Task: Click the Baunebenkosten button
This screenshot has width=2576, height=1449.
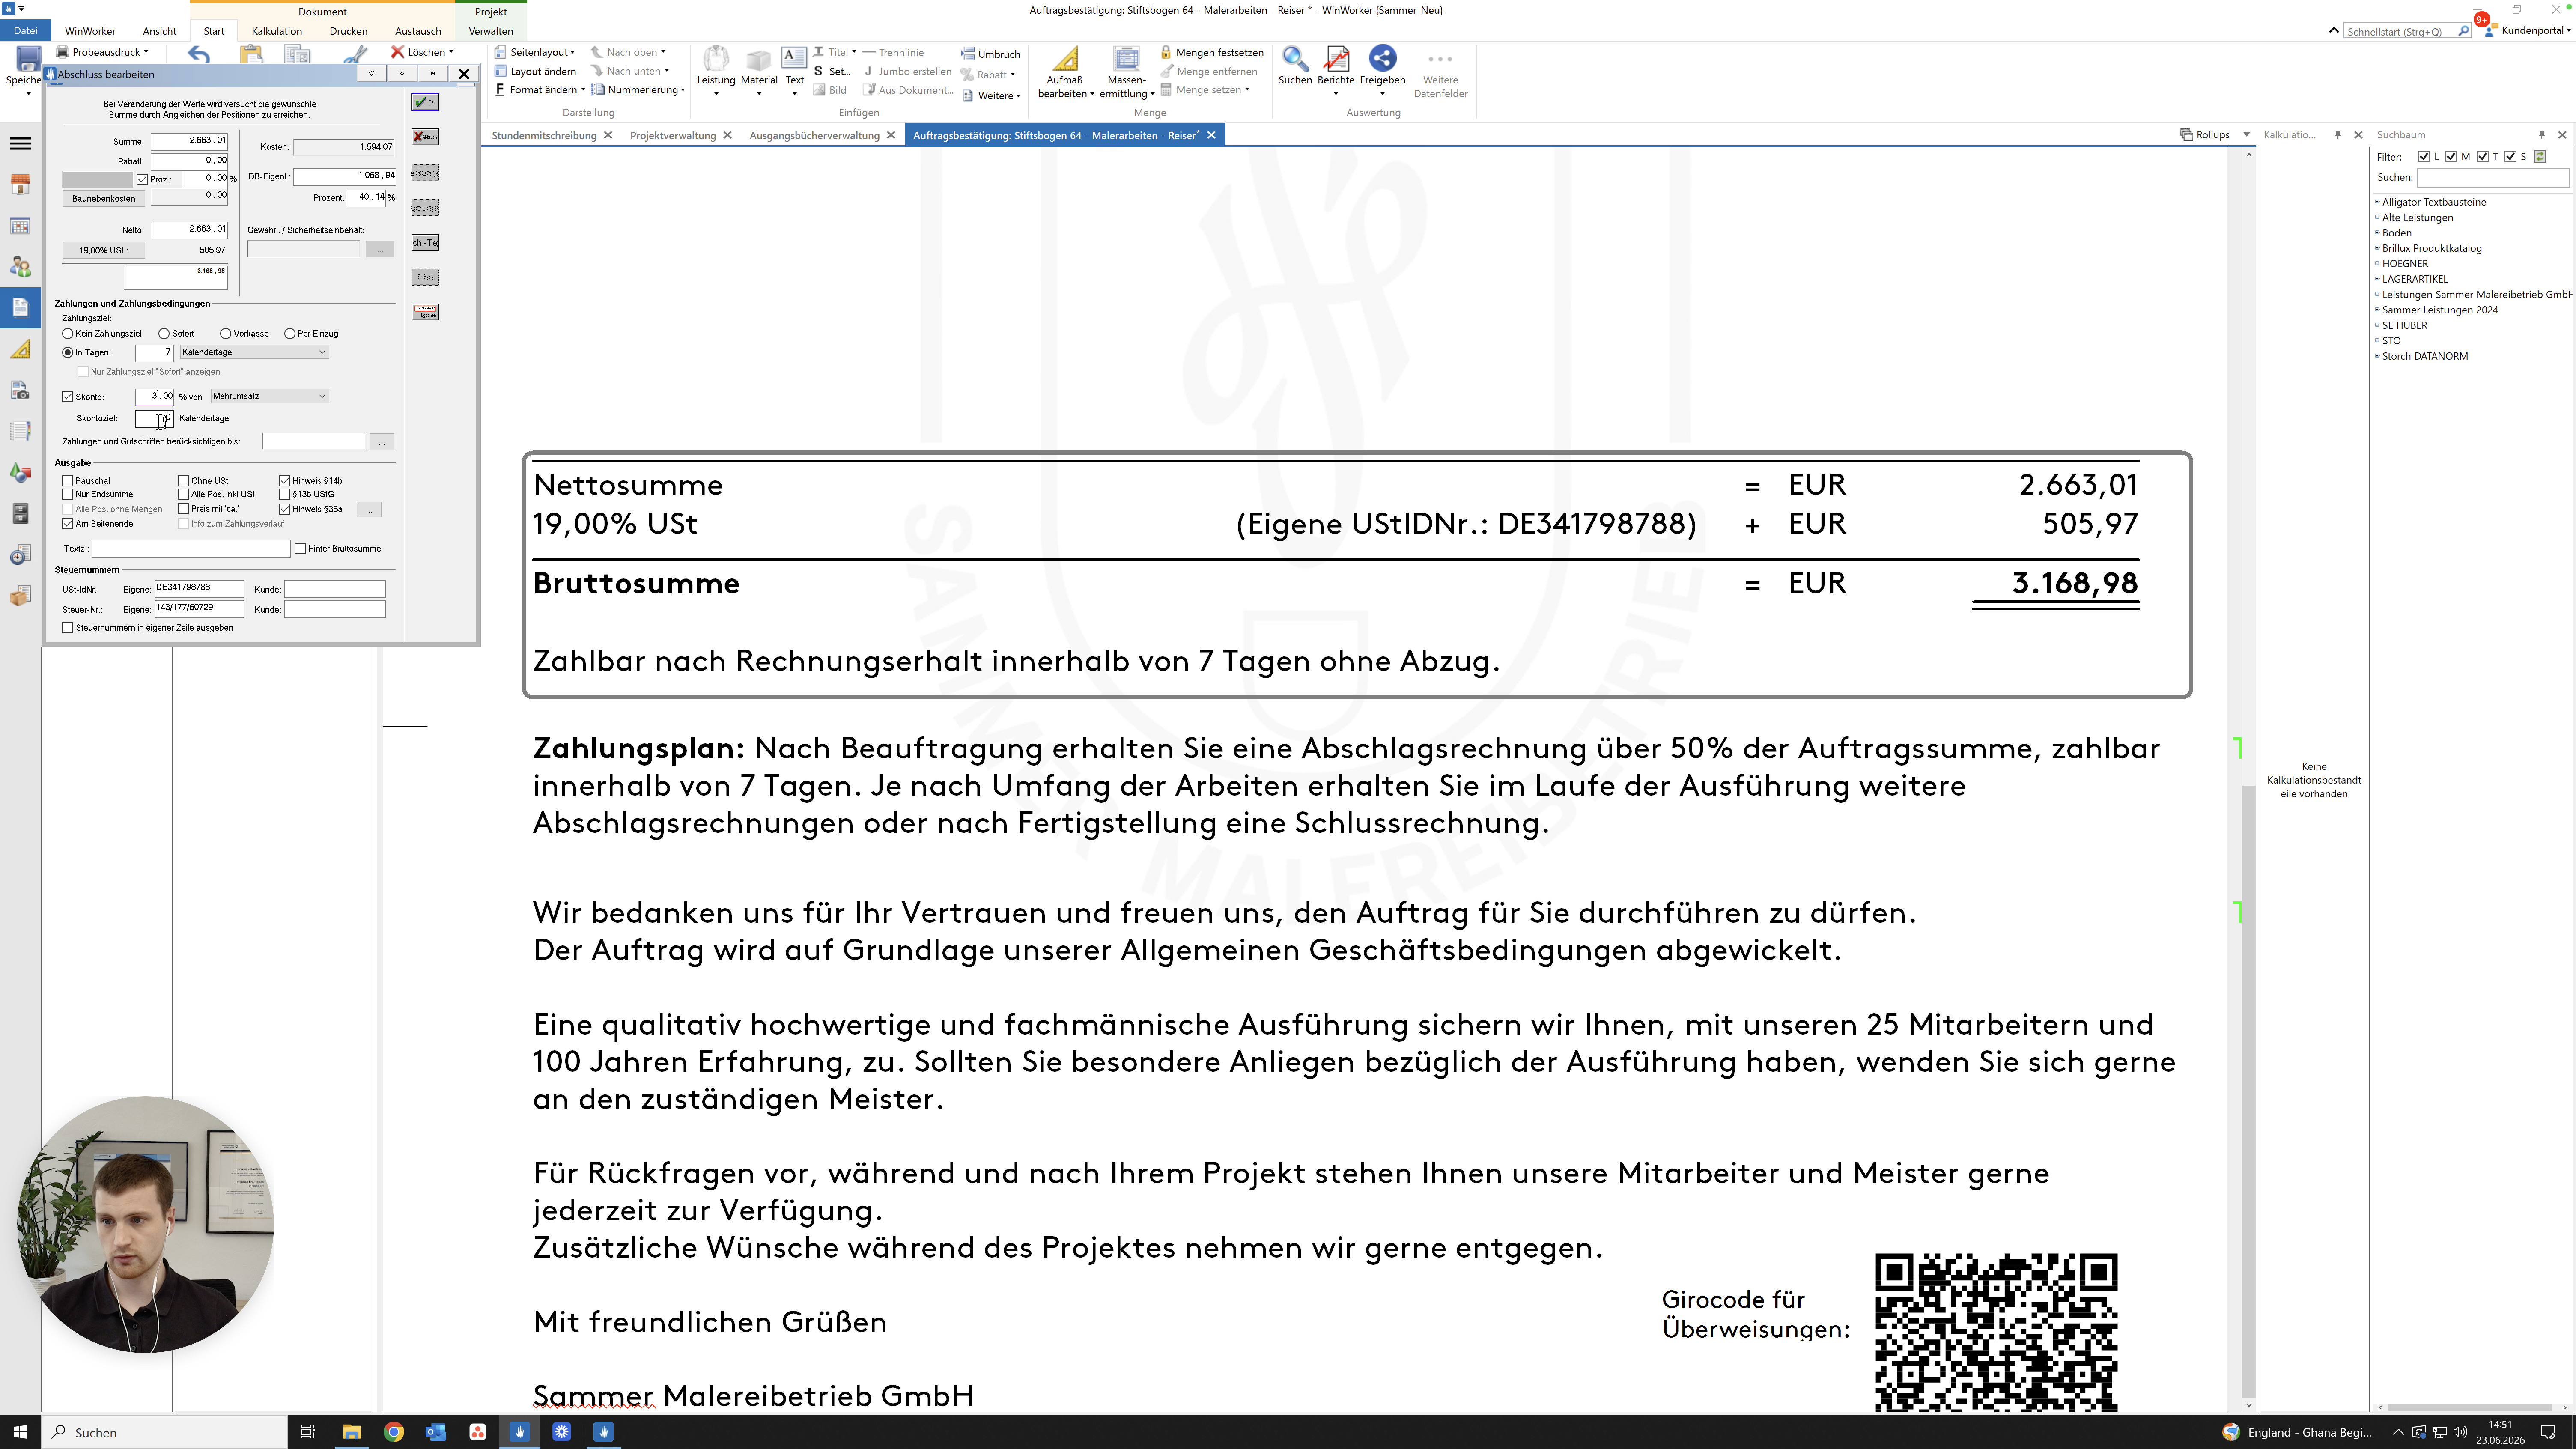Action: [x=103, y=198]
